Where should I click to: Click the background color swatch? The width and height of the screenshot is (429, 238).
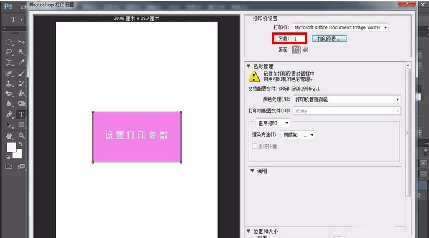coord(19,154)
